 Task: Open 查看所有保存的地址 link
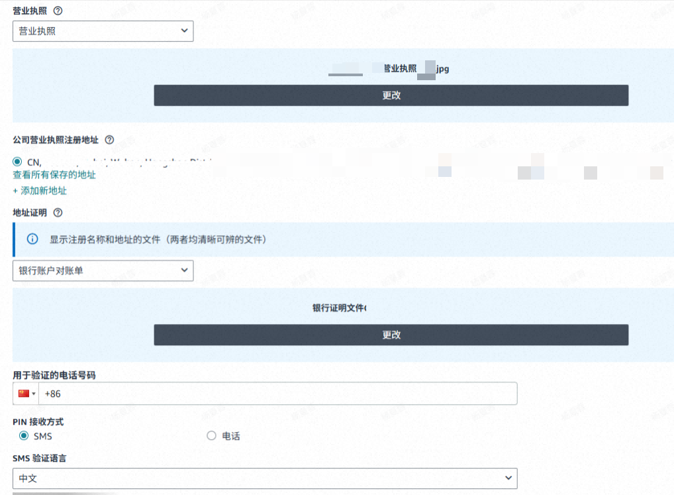click(x=54, y=175)
